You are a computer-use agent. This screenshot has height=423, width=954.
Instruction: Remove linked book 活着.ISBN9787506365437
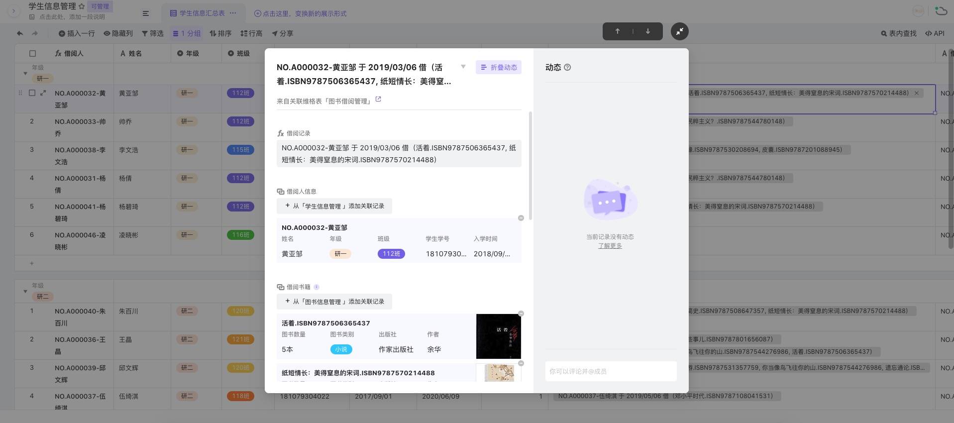[x=521, y=314]
